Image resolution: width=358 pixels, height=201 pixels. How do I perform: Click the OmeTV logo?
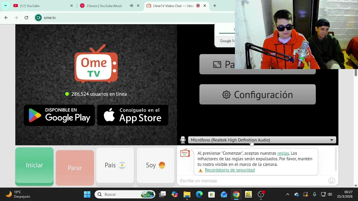96,64
